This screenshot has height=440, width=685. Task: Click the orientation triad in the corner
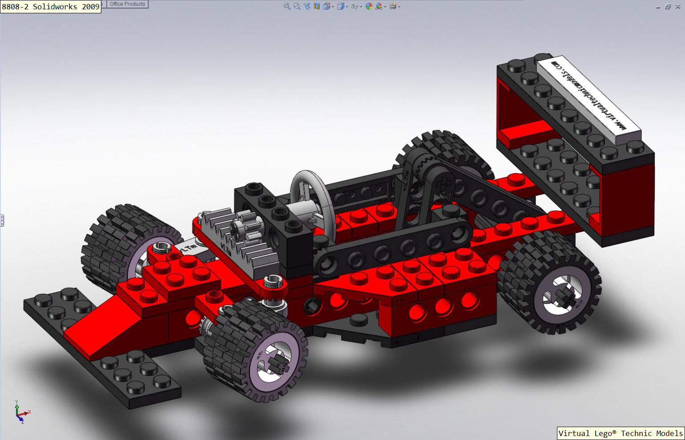pos(21,412)
